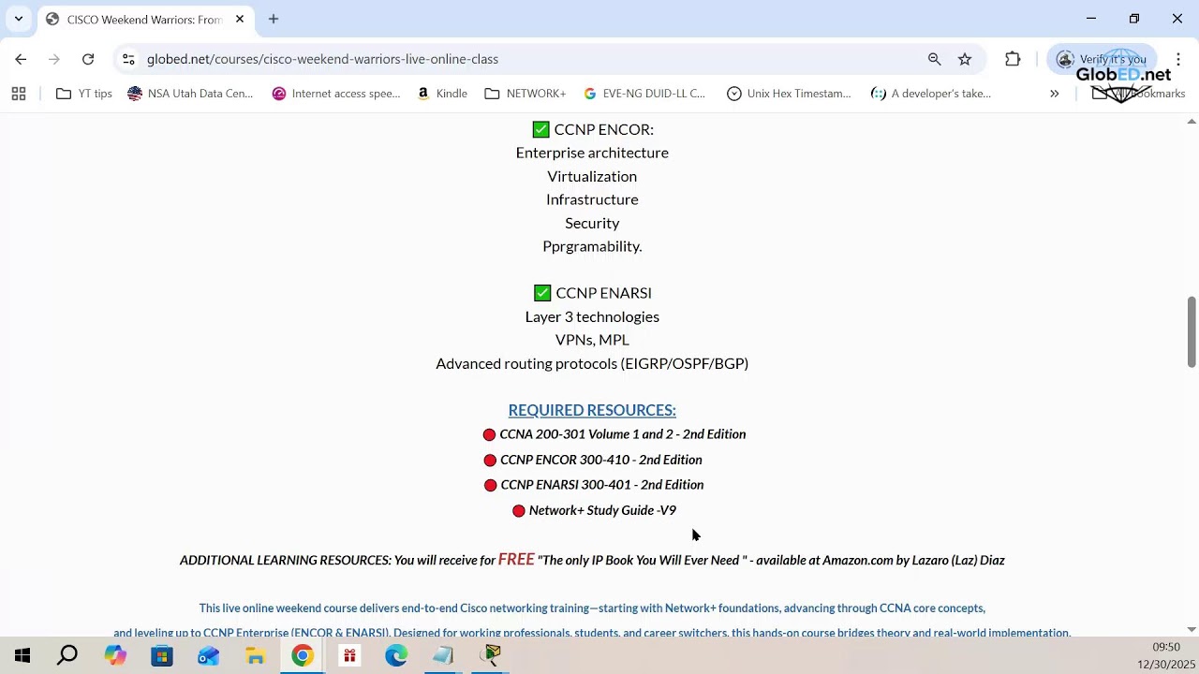Click the Pprgramability line
Screen dimensions: 1199x674
(x=592, y=246)
